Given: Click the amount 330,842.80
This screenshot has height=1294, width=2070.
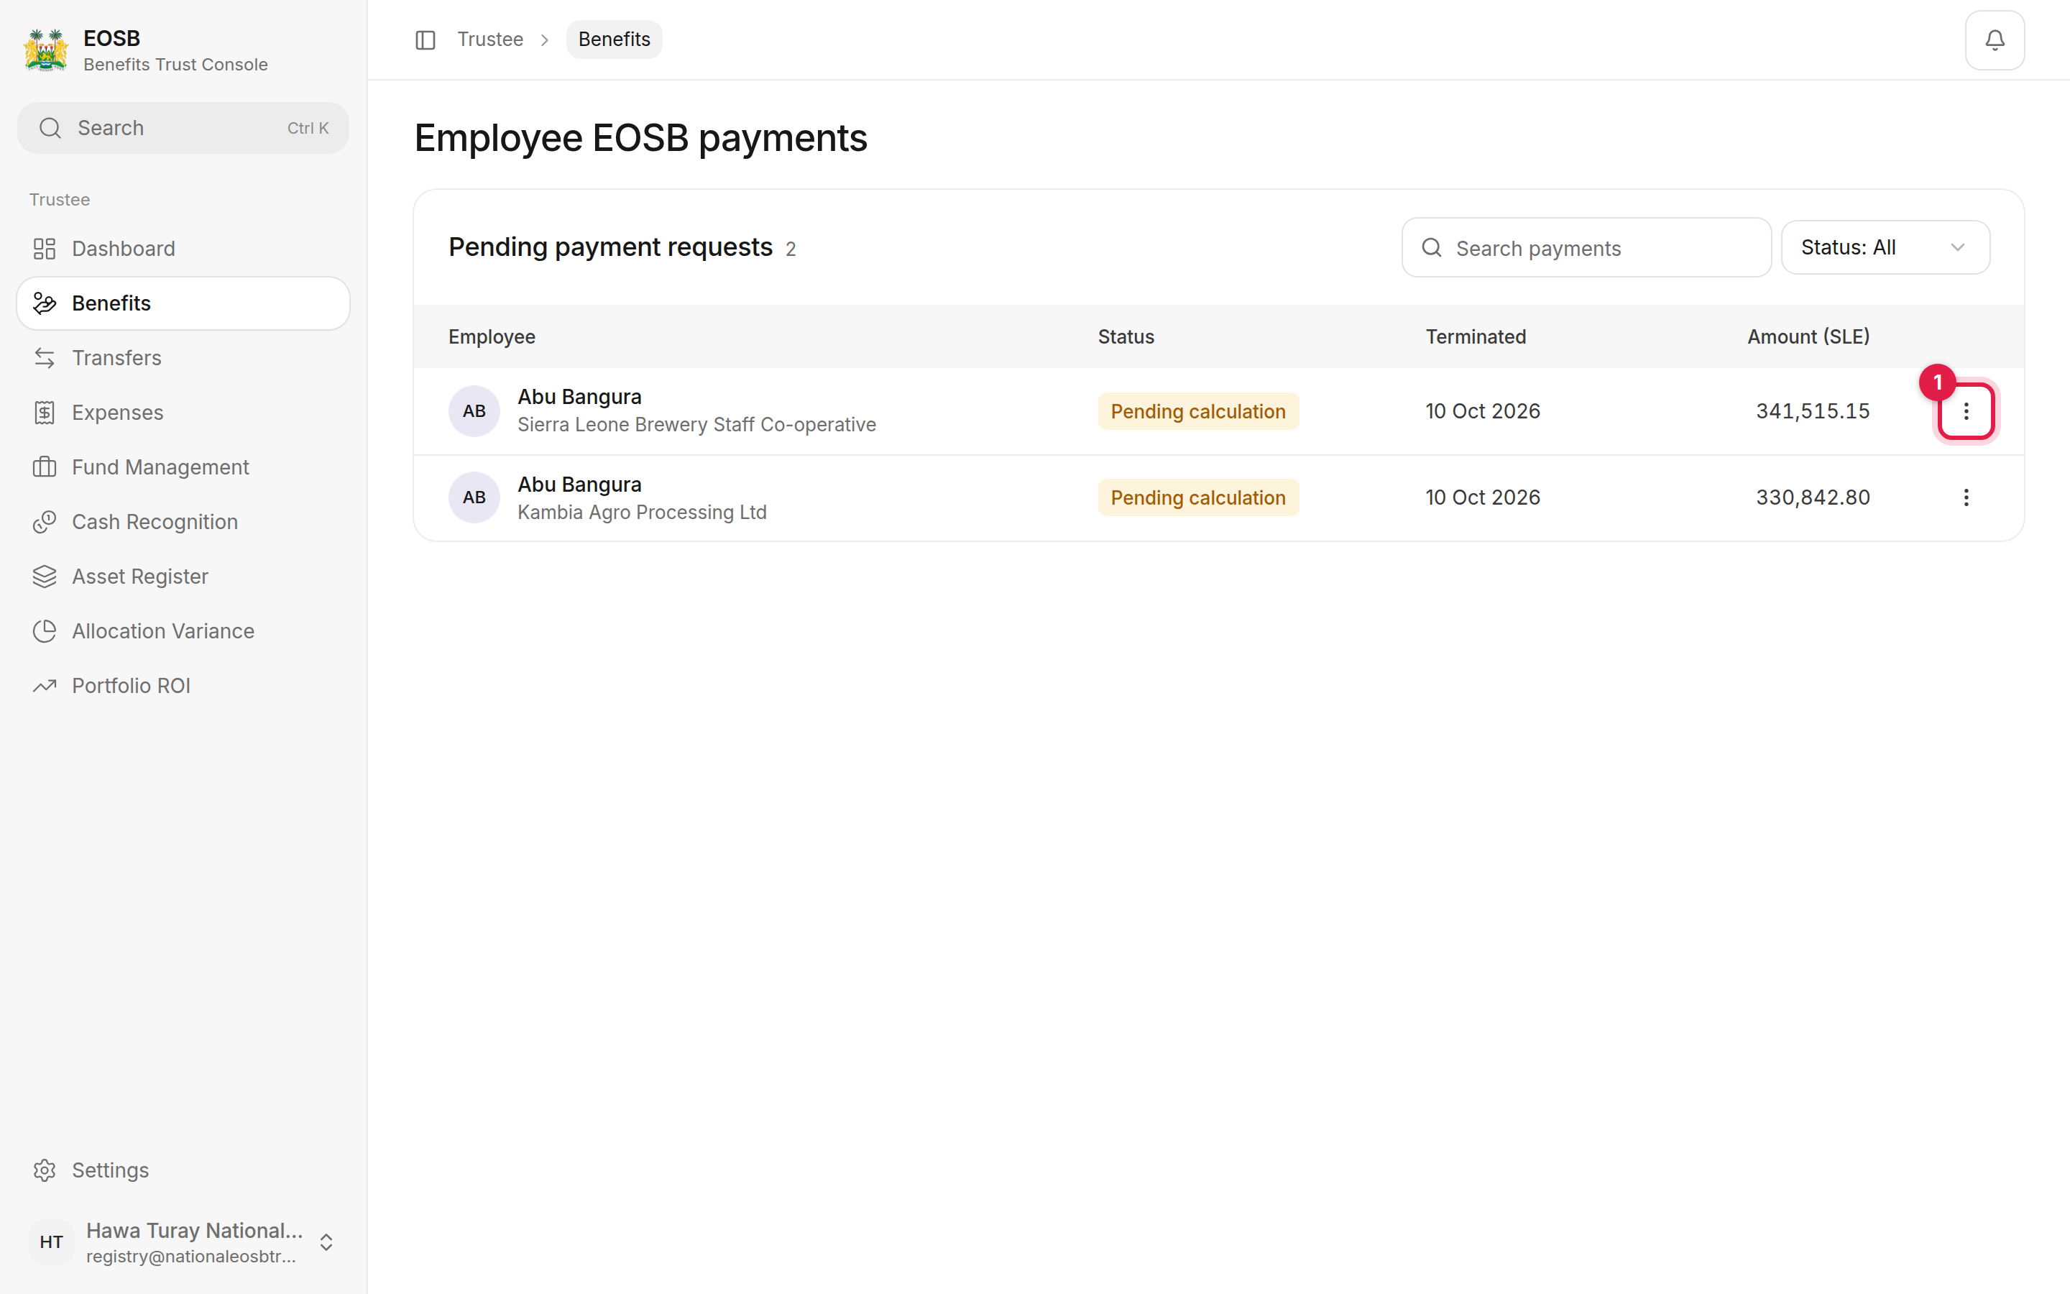Looking at the screenshot, I should point(1813,497).
